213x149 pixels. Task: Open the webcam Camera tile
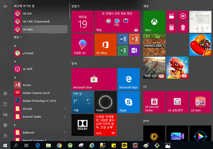point(183,28)
